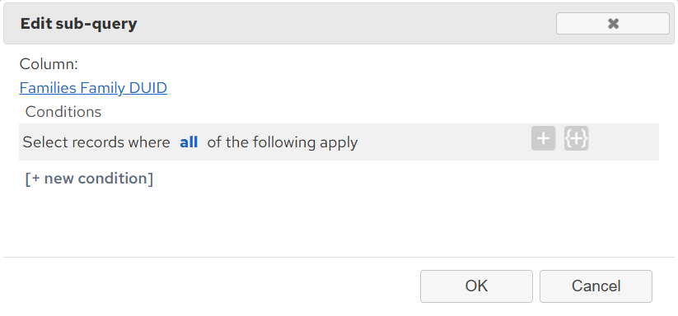Click the 'Conditions' heading
This screenshot has width=678, height=316.
pos(63,112)
